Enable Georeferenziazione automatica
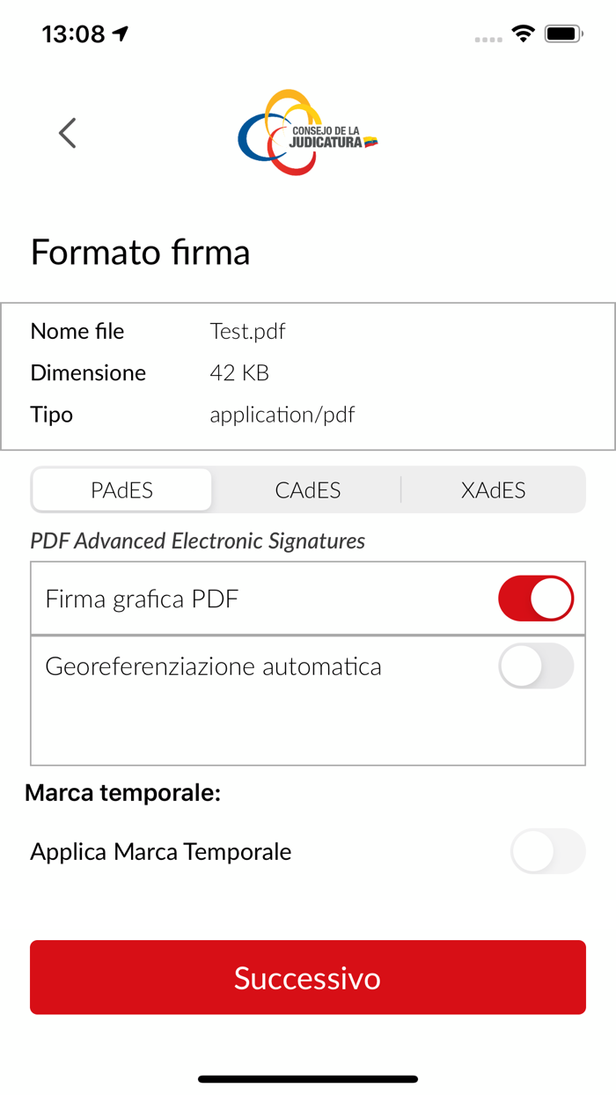Image resolution: width=616 pixels, height=1095 pixels. tap(536, 666)
